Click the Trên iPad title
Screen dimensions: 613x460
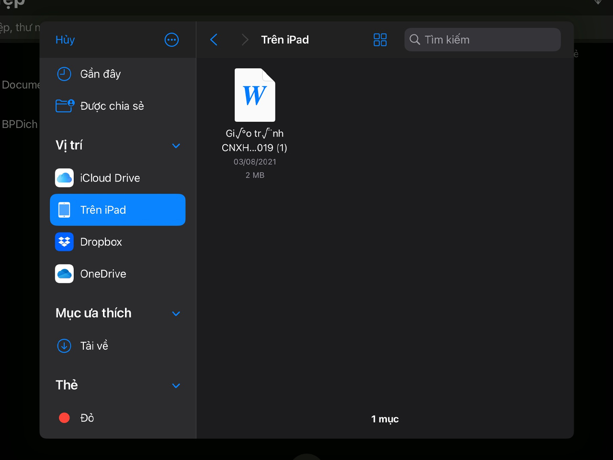(285, 40)
